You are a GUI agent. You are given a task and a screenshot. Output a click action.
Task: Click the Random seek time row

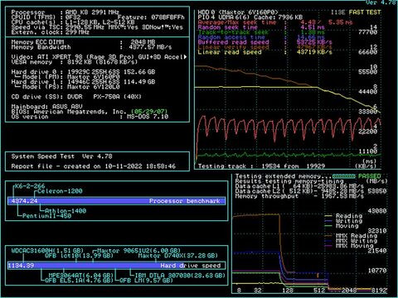[261, 27]
